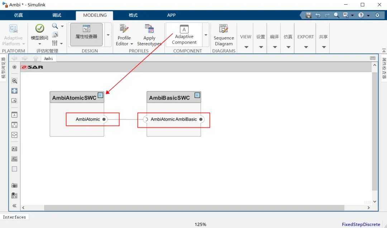Click the FixedStepDiscrete solver link

pos(361,224)
